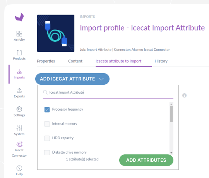The image size is (209, 178).
Task: Open the Exports section icon
Action: 19,90
